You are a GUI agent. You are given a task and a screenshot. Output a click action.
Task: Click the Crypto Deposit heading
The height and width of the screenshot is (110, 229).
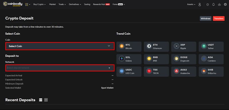[19, 18]
